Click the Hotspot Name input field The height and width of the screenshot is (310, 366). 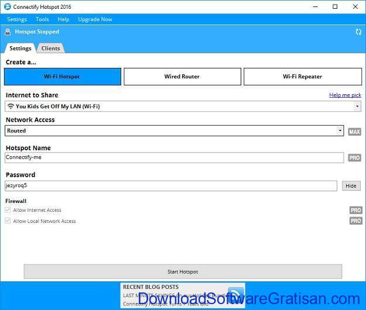(x=174, y=157)
